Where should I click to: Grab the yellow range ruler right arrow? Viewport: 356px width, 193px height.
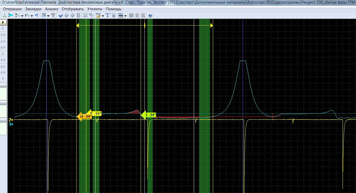coord(211,25)
